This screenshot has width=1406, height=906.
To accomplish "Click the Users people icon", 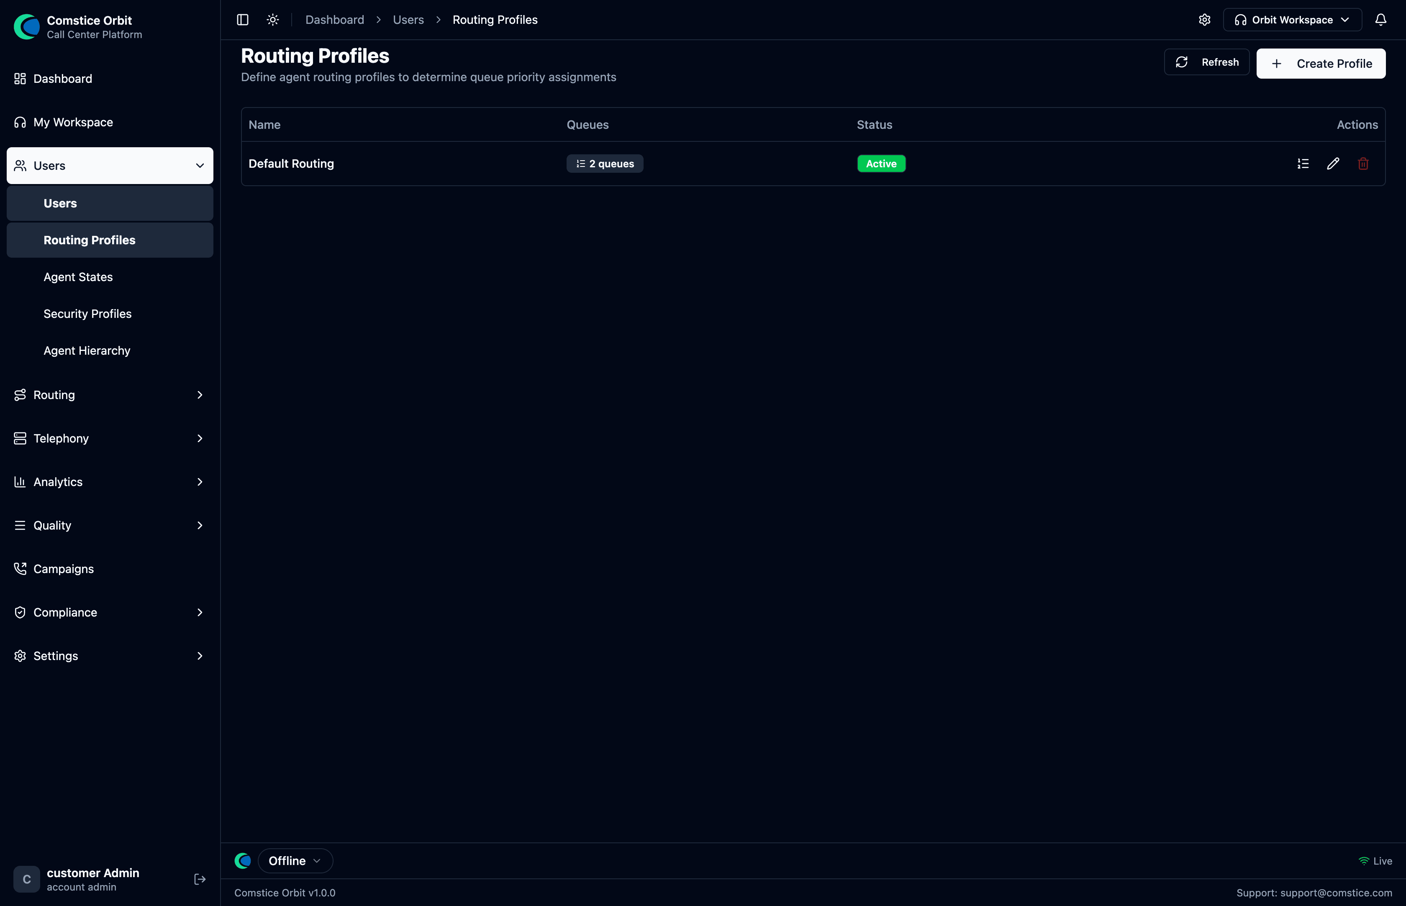I will [x=20, y=166].
